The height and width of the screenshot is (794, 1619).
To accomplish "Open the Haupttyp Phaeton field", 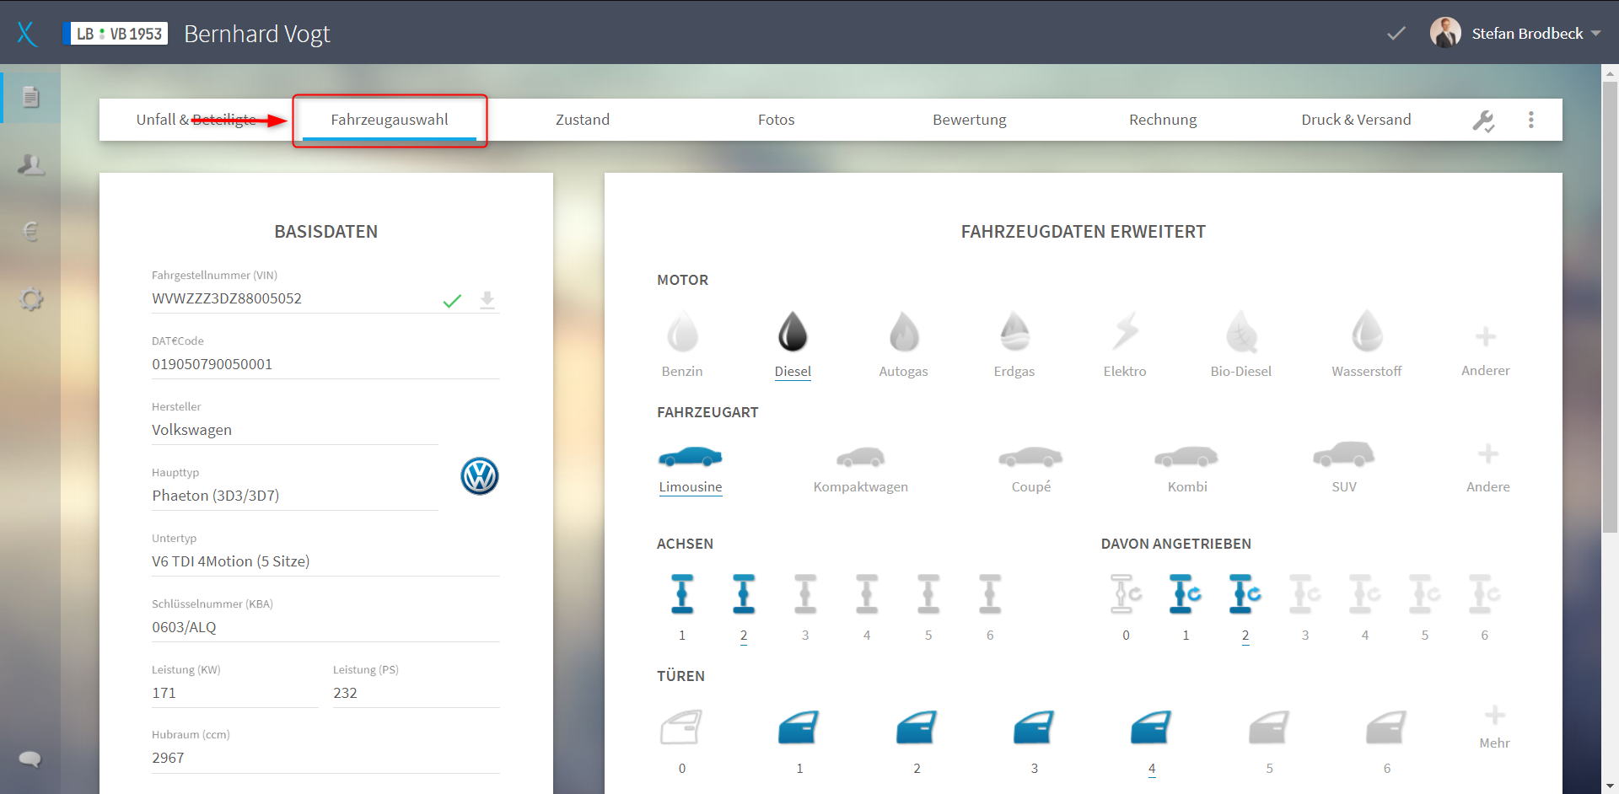I will click(x=295, y=496).
